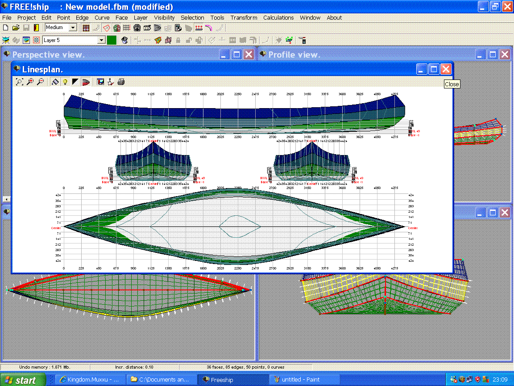Open the C:\Documents taskbar folder window
The image size is (514, 386).
pos(162,380)
